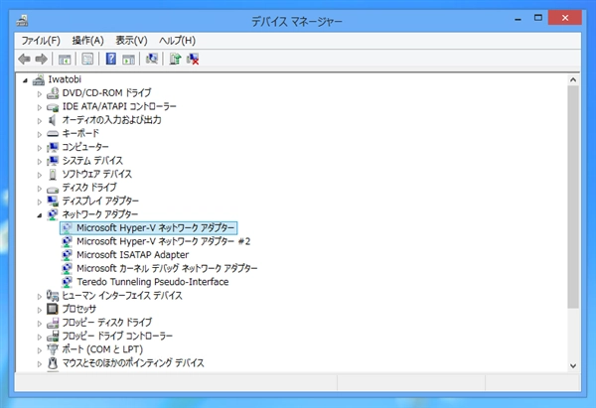Click the フロッピー ディスク ドライブ icon
Image resolution: width=596 pixels, height=408 pixels.
click(53, 323)
